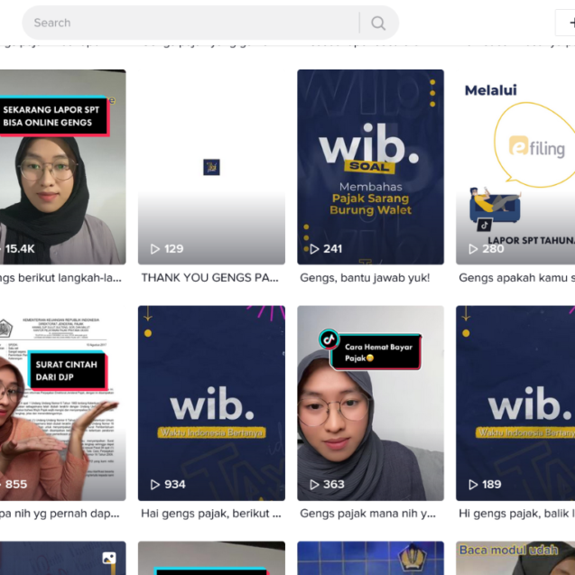Open the 'Cara Hemat Bayar Pajak' video
This screenshot has height=575, width=575.
click(x=370, y=403)
